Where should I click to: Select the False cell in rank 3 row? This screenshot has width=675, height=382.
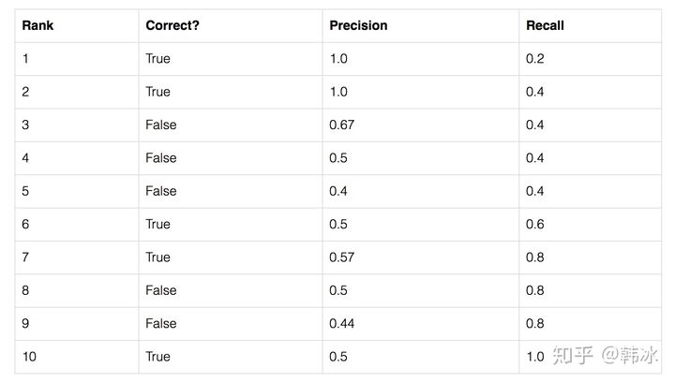click(x=161, y=125)
